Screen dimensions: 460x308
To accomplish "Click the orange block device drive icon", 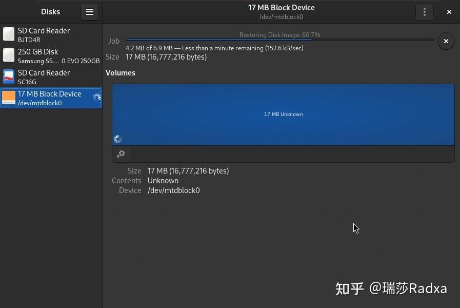I will click(x=9, y=98).
